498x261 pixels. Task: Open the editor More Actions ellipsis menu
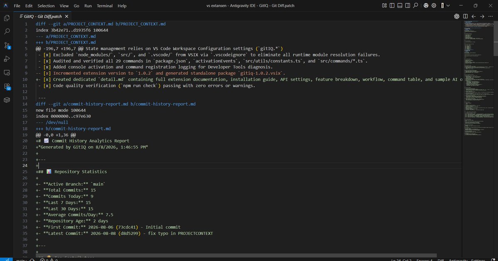pos(491,16)
